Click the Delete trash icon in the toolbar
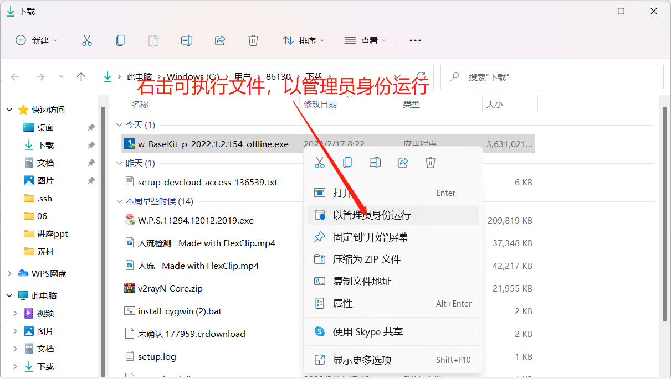 pos(253,40)
